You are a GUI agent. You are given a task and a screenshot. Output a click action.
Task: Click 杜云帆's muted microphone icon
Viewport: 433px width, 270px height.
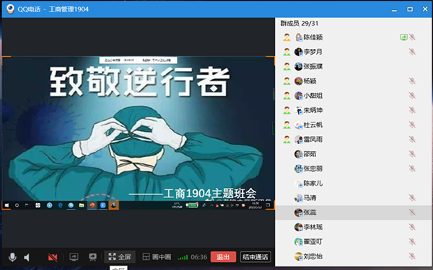pos(412,125)
